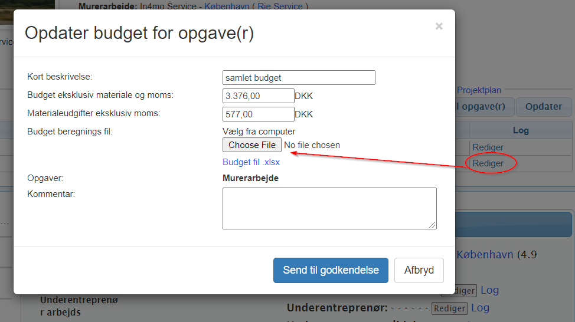The image size is (575, 322).
Task: Select the Log column header
Action: coord(520,130)
